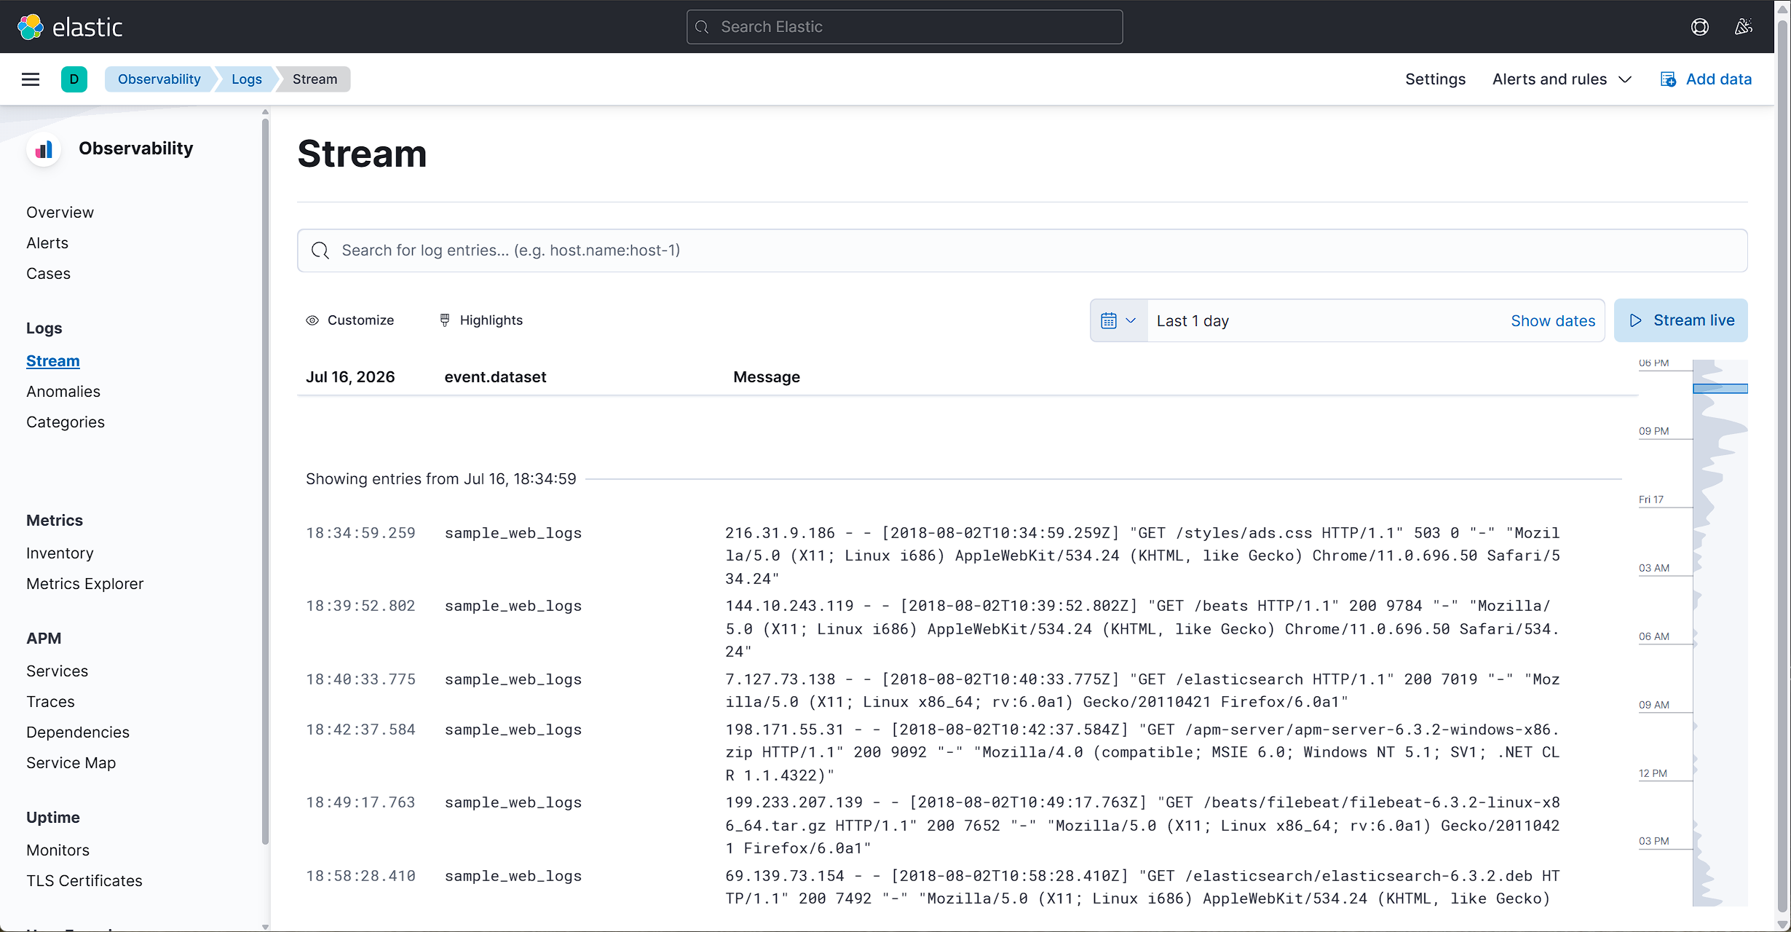Go to Logs breadcrumb

[x=246, y=79]
